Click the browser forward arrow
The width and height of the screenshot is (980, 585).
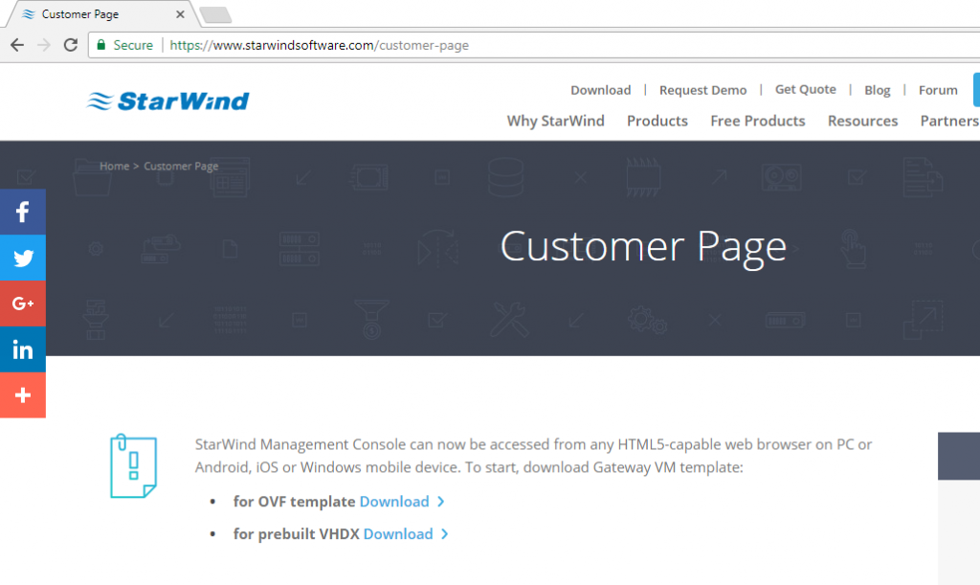point(44,45)
